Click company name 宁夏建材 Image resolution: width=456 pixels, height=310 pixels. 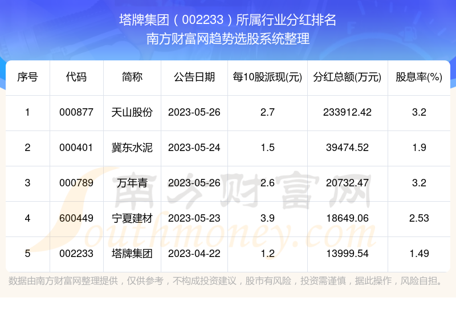tap(132, 218)
